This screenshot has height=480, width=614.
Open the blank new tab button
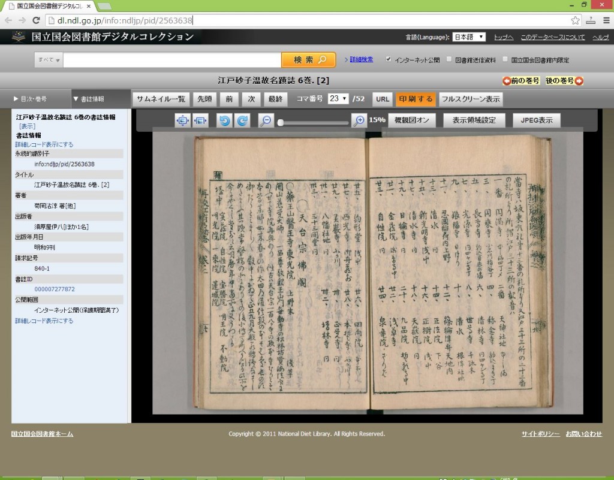pyautogui.click(x=104, y=6)
